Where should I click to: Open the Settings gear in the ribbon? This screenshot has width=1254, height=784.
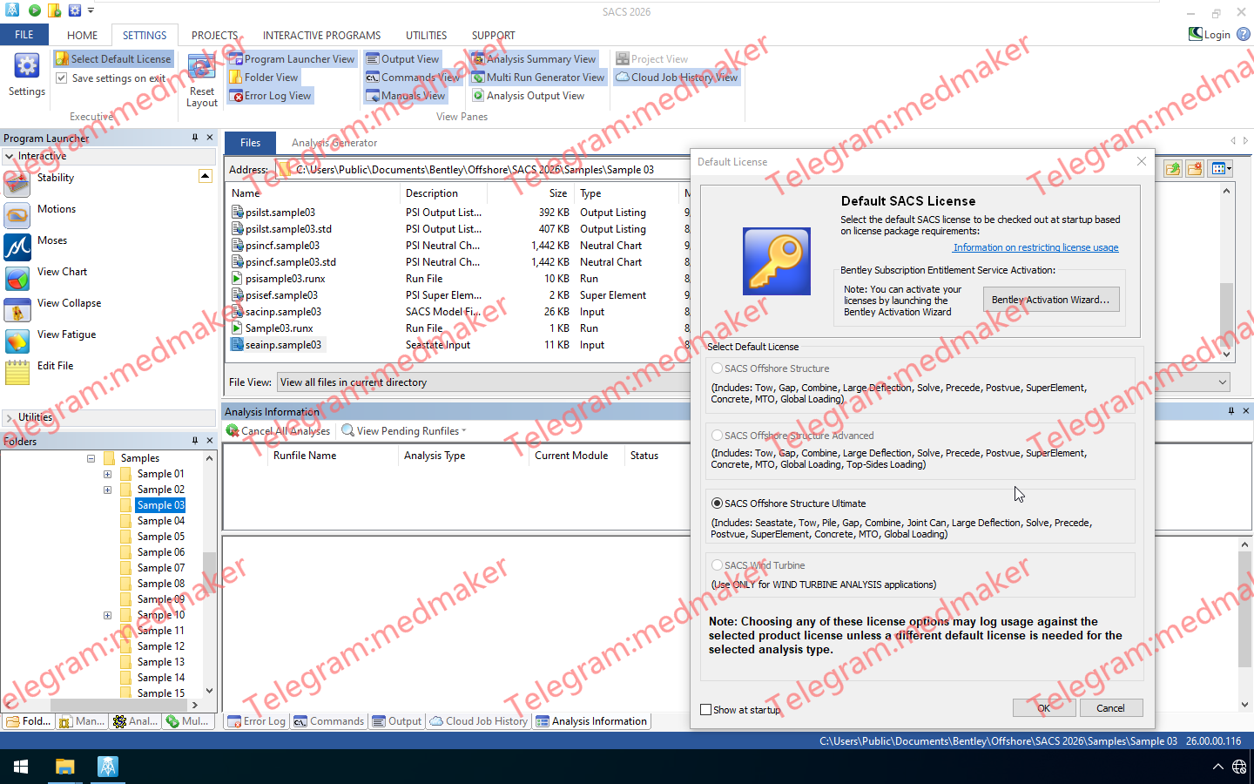pos(26,74)
